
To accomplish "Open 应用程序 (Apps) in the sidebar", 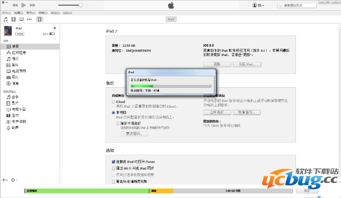I will (18, 52).
